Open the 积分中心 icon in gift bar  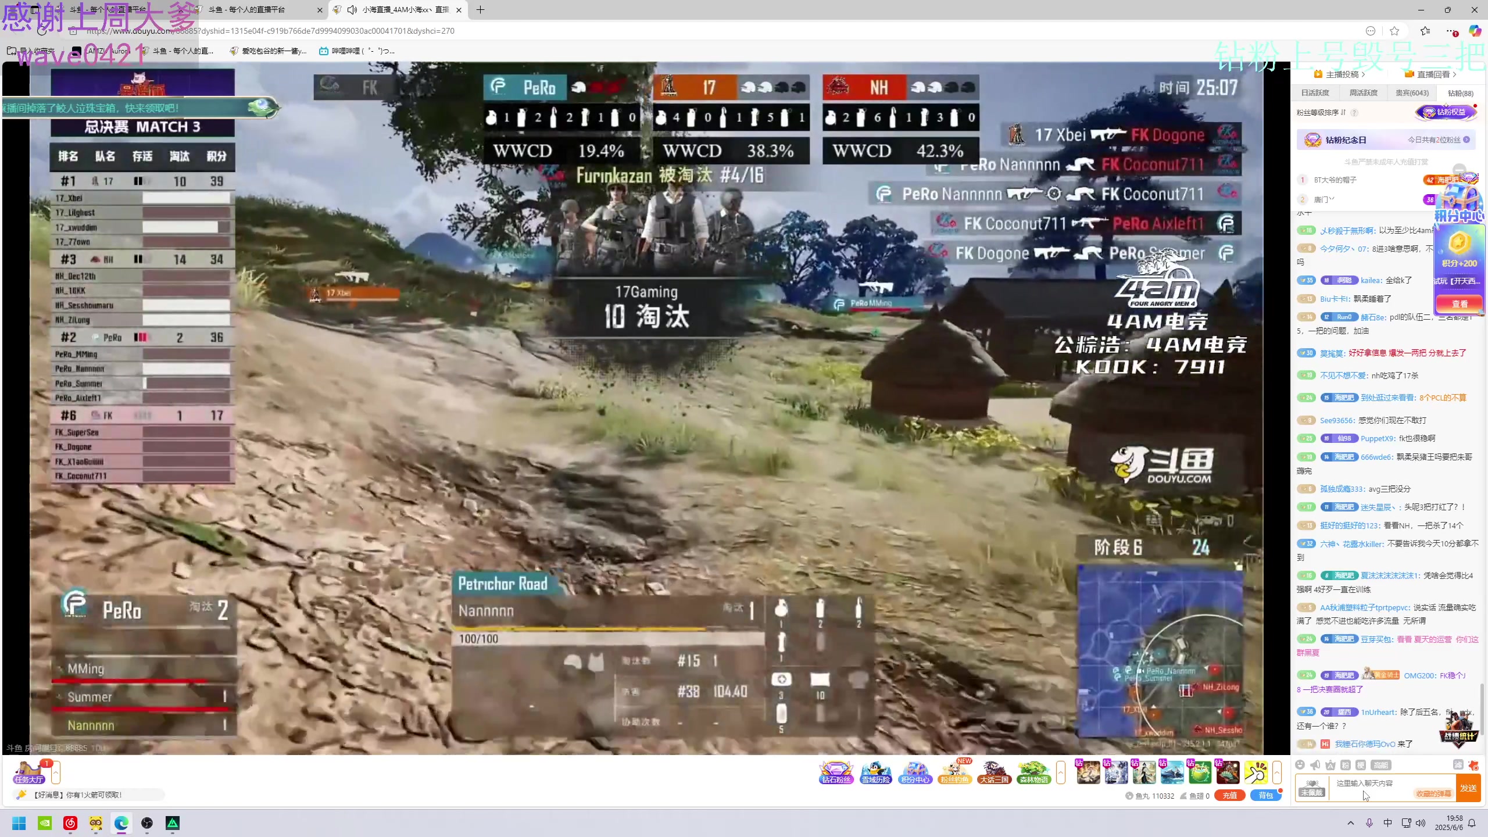coord(915,772)
